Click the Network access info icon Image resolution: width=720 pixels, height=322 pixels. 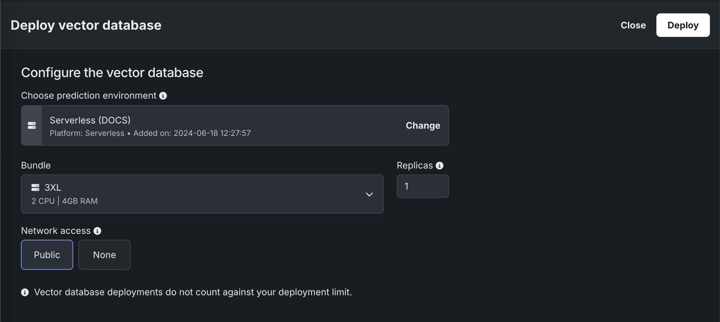coord(97,231)
